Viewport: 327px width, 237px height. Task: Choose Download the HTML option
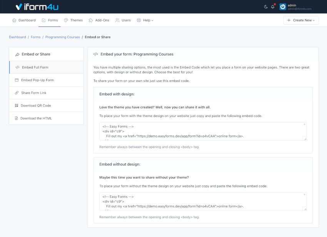click(x=36, y=118)
